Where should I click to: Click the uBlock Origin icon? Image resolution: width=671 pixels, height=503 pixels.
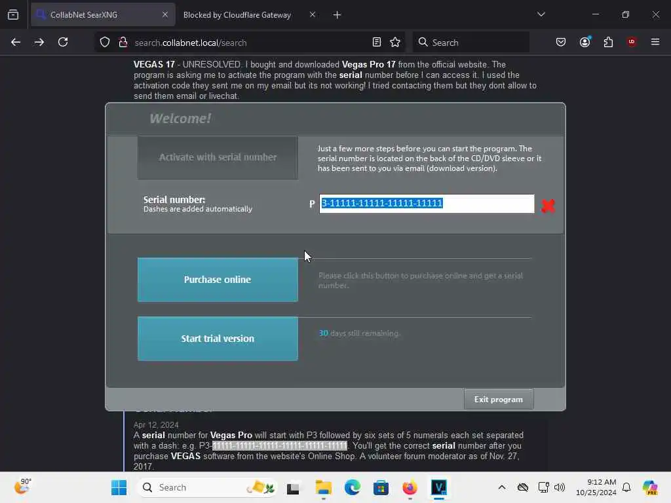pos(632,43)
